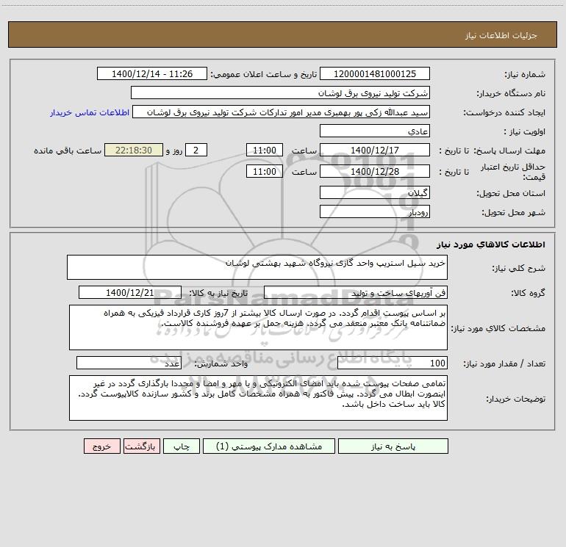This screenshot has width=566, height=547.
Task: Click the buyer notes text area
Action: (258, 398)
